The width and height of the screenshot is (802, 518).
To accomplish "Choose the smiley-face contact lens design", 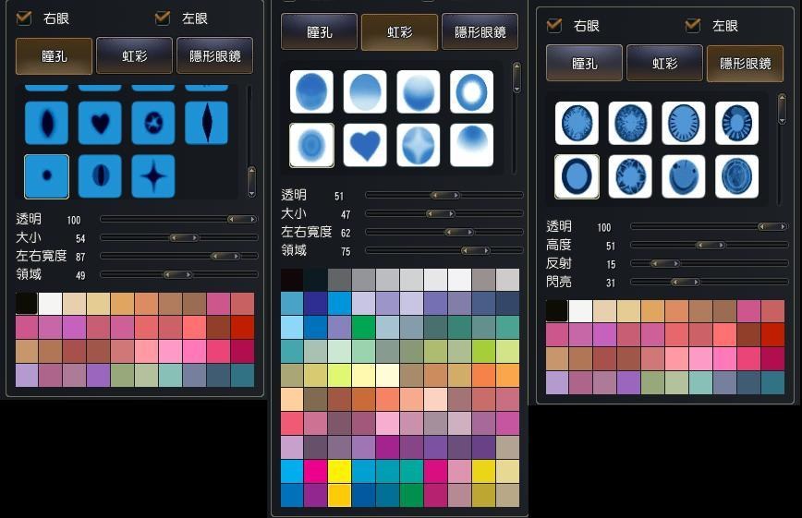I will point(684,176).
